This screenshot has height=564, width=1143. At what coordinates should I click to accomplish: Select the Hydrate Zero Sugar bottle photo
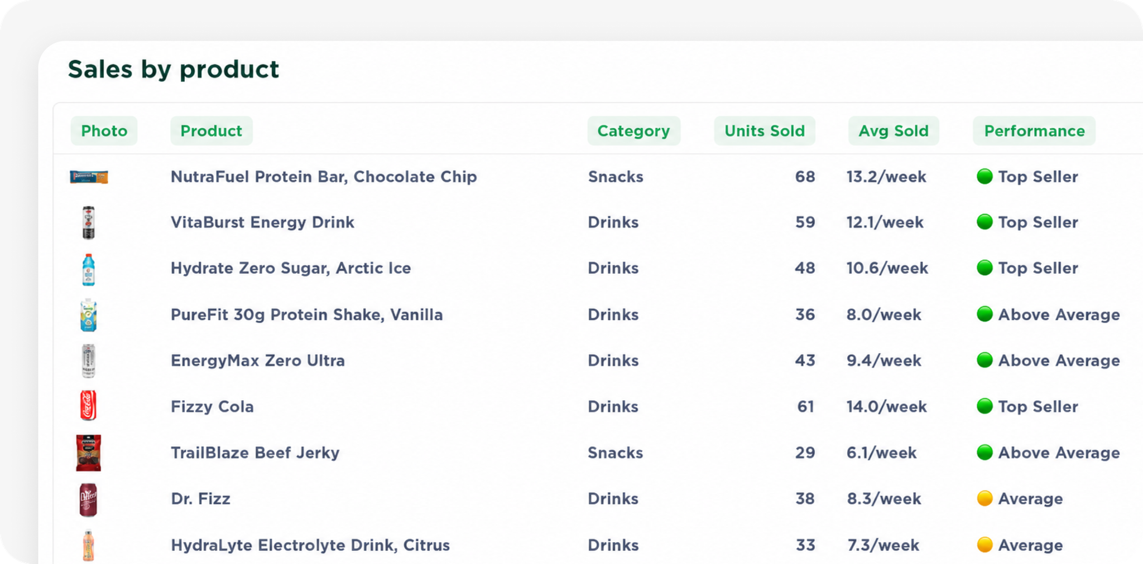88,269
